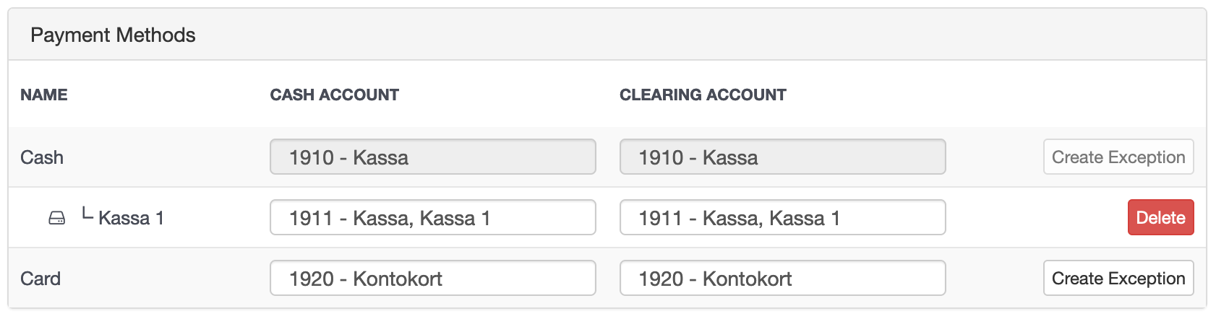Viewport: 1216px width, 319px height.
Task: Click the grayed Create Exception button for Cash
Action: (x=1118, y=157)
